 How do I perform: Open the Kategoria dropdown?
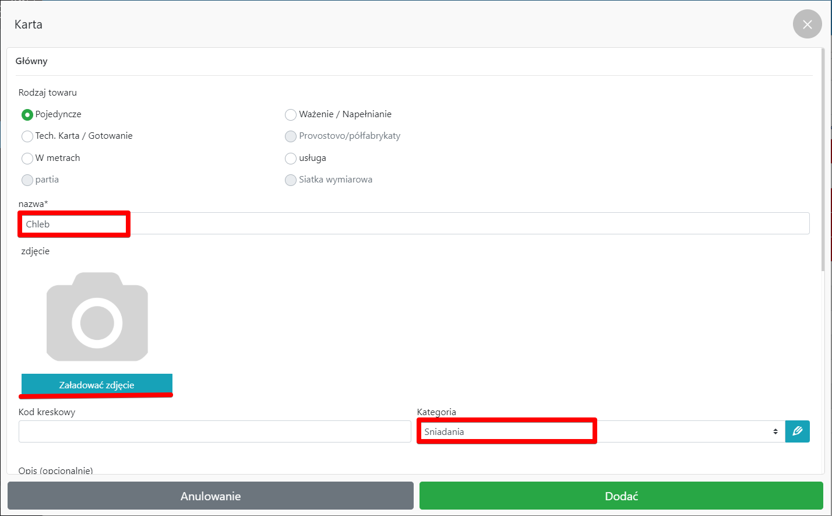click(600, 431)
